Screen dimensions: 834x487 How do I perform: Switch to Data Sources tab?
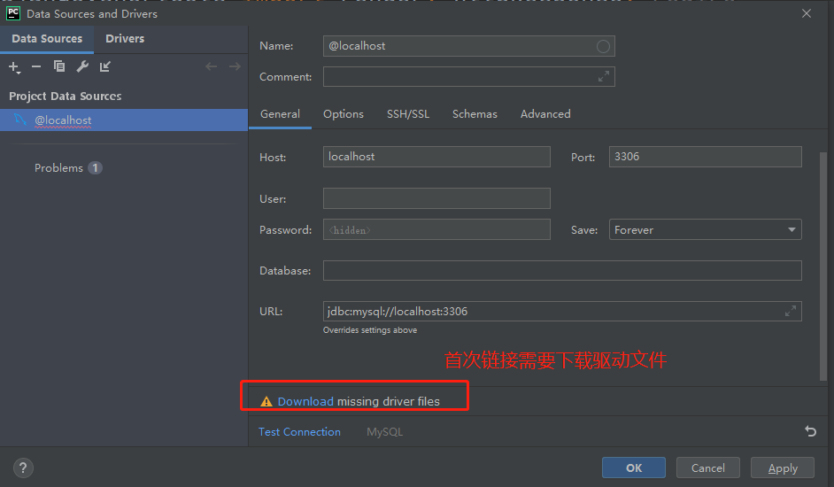(47, 39)
